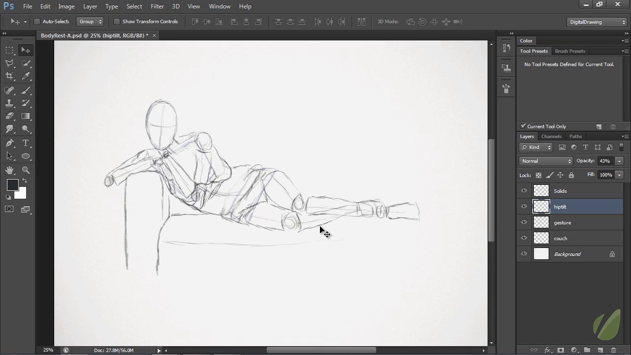This screenshot has height=355, width=631.
Task: Select the Zoom tool
Action: 26,170
